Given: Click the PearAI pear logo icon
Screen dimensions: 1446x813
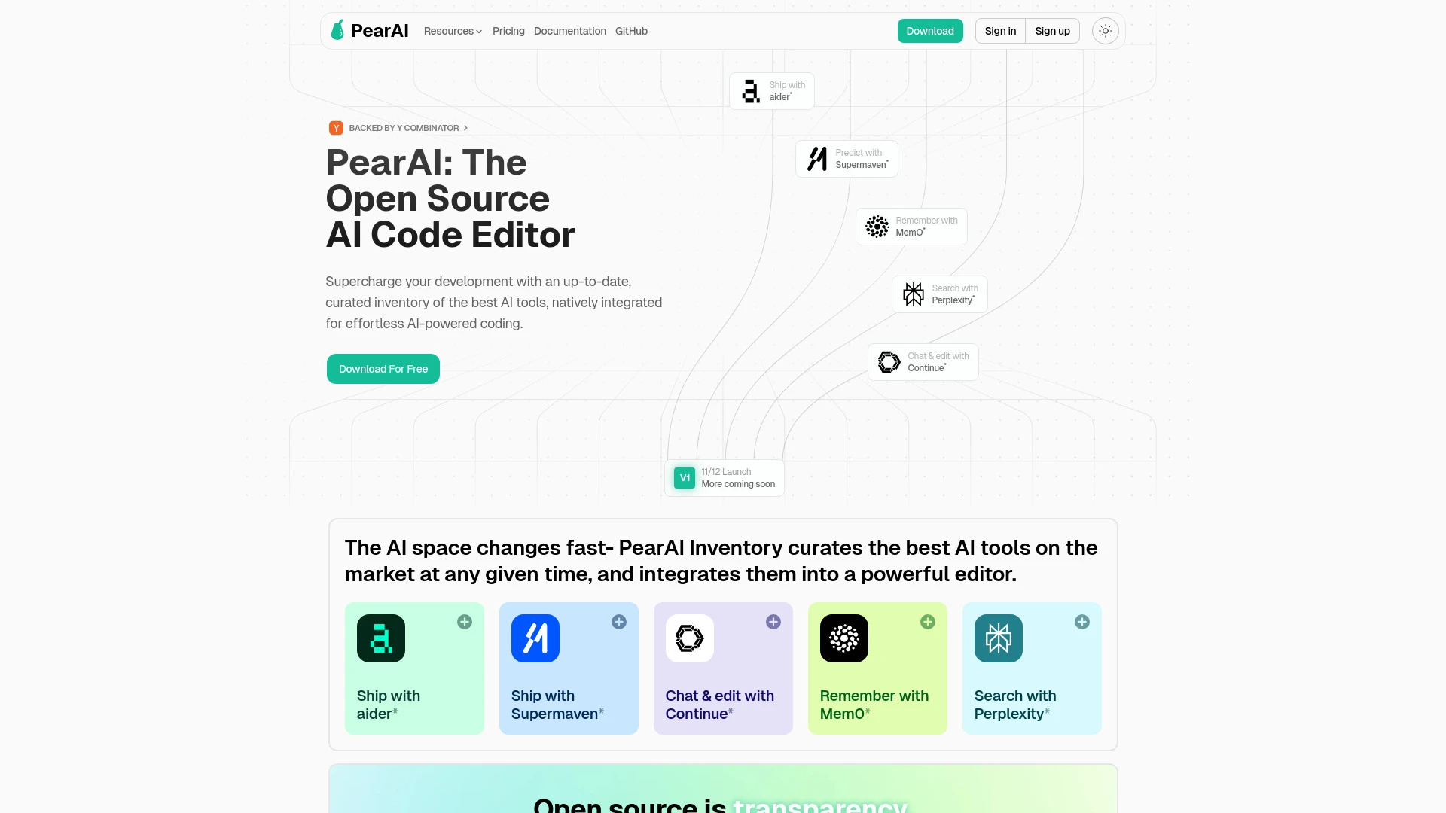Looking at the screenshot, I should pos(339,31).
